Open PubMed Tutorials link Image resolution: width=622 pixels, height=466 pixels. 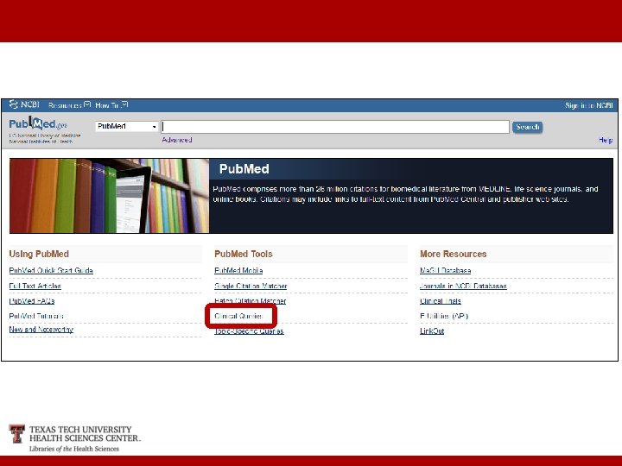(x=36, y=316)
